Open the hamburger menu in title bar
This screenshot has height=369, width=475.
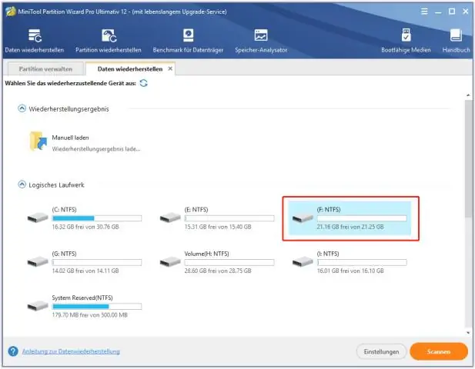click(x=424, y=12)
